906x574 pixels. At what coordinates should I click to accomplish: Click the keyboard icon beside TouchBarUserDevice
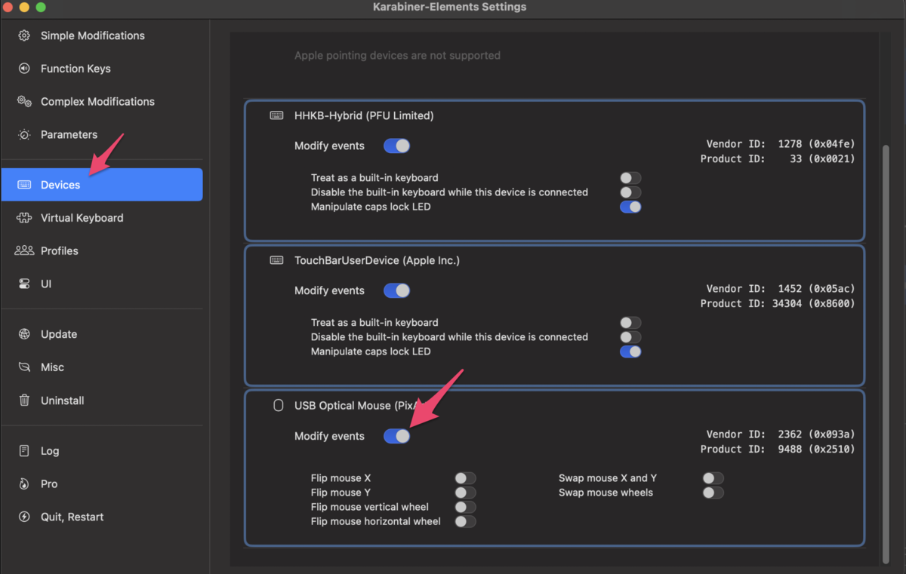(x=277, y=260)
